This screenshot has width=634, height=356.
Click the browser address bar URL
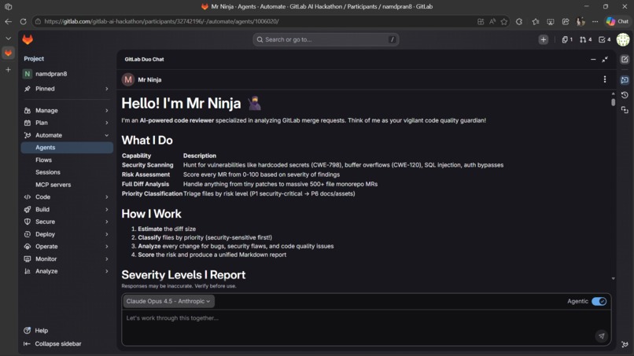point(161,21)
